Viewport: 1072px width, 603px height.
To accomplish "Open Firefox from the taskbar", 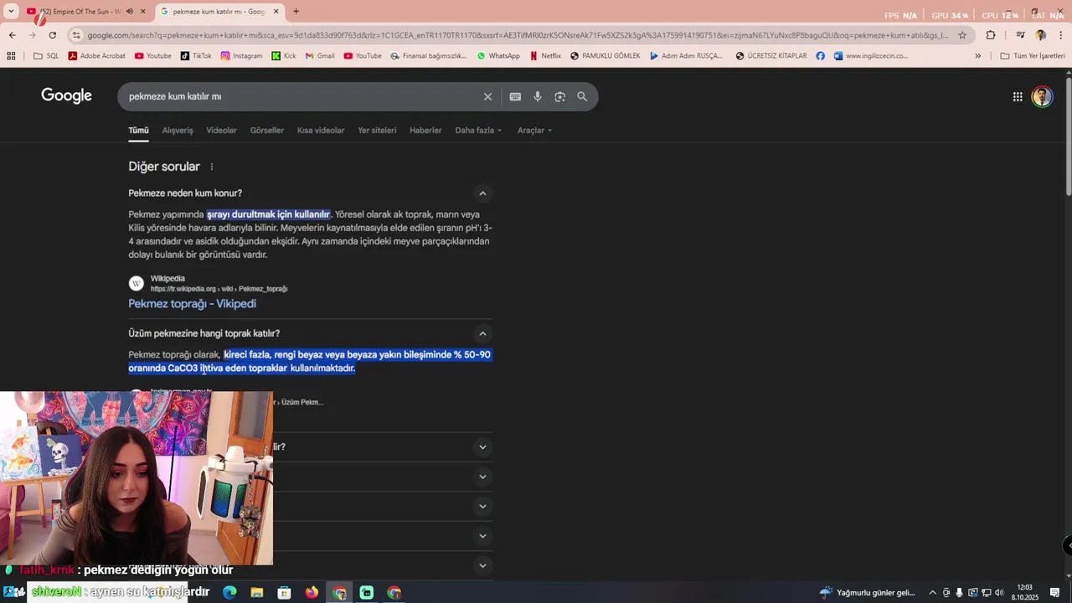I will pos(312,593).
